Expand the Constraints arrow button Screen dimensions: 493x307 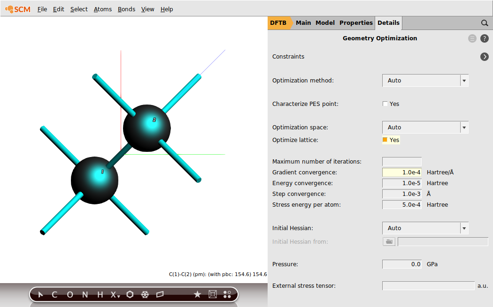485,57
